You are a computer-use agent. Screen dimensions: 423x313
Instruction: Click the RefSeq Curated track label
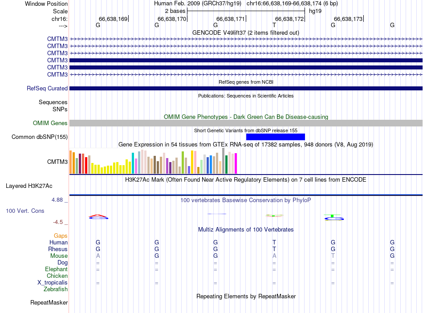[47, 88]
